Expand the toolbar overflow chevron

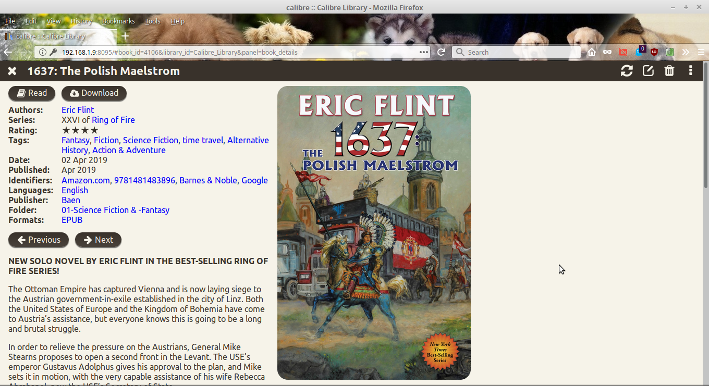(686, 52)
